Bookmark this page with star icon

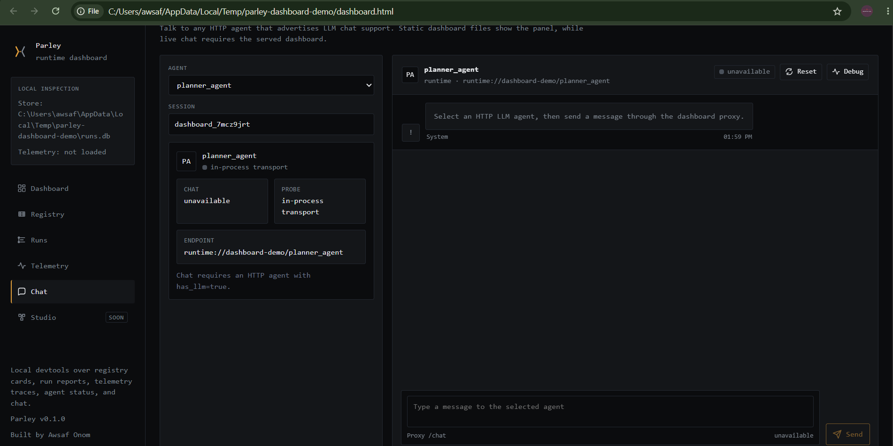(837, 11)
